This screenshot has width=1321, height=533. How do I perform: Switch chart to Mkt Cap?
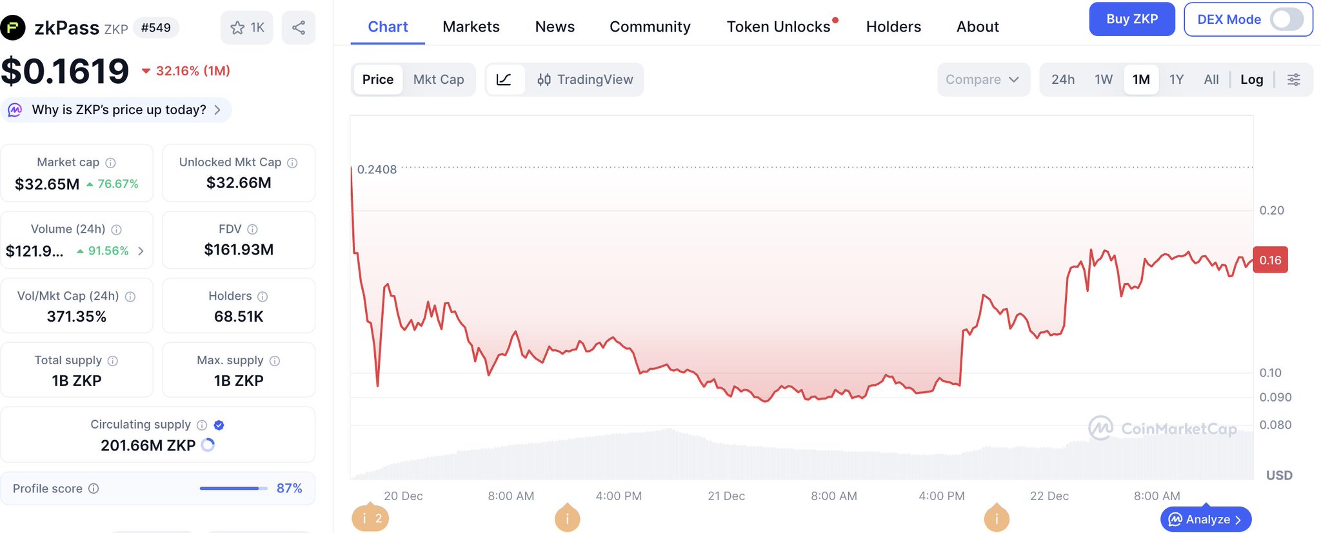click(x=439, y=79)
